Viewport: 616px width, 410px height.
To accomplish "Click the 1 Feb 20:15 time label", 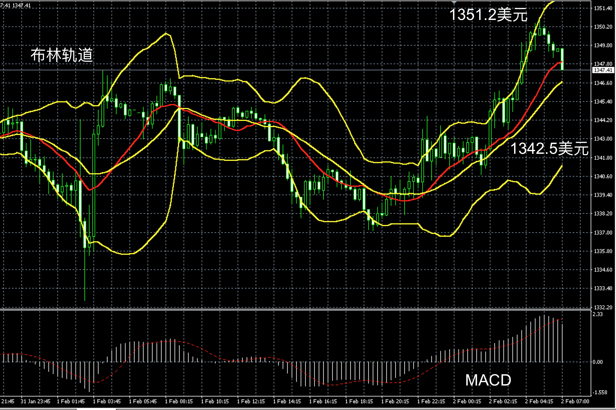I will pos(395,401).
